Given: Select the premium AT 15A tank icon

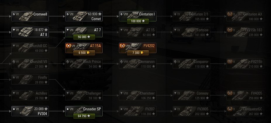Looking at the screenshot, I should pos(81,47).
